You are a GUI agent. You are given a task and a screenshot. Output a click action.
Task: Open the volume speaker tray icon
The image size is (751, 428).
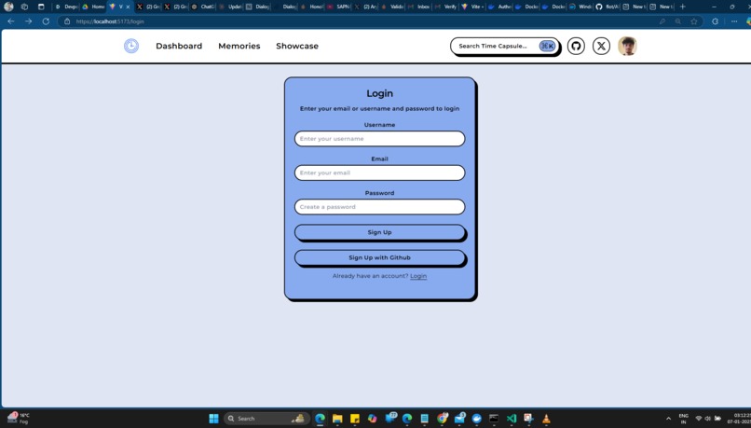click(x=707, y=419)
